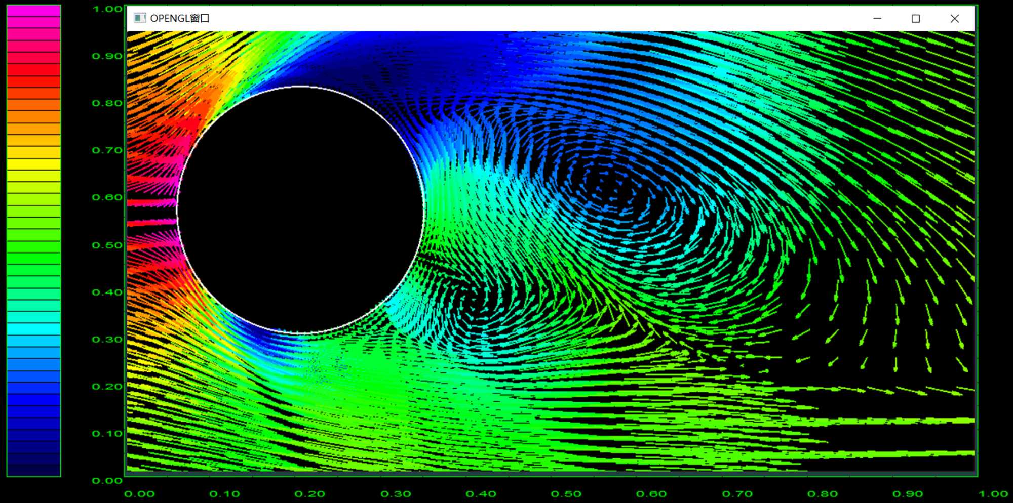Click the OPENGL window application icon

click(x=139, y=18)
